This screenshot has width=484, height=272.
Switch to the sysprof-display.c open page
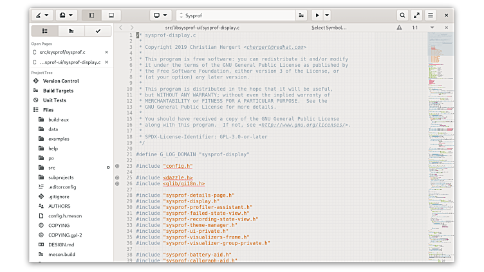pyautogui.click(x=70, y=62)
